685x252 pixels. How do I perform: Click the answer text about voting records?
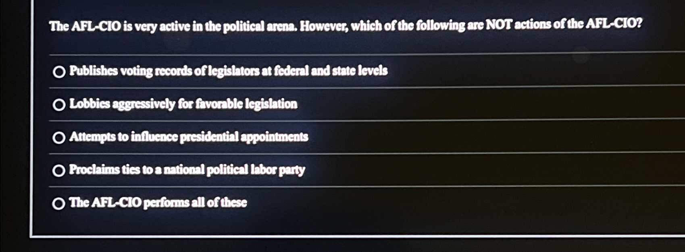[x=228, y=71]
